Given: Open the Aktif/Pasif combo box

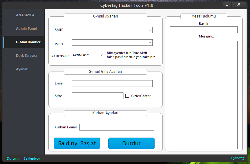Looking at the screenshot, I should pos(88,55).
